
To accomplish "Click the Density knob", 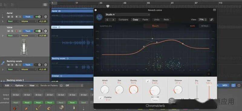I will (x=133, y=90).
